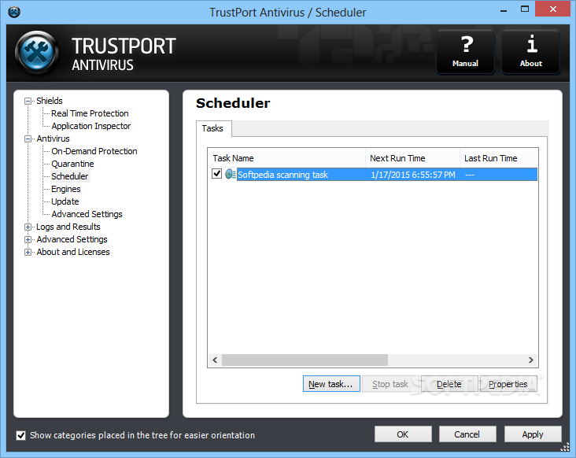Select the Softpedia scanning task row
The width and height of the screenshot is (576, 458).
click(x=373, y=175)
